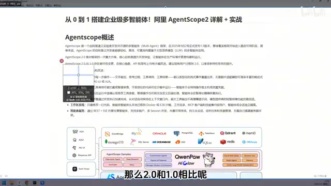Open File Explorer from the taskbar
Screen dimensions: 331x186
point(11,183)
